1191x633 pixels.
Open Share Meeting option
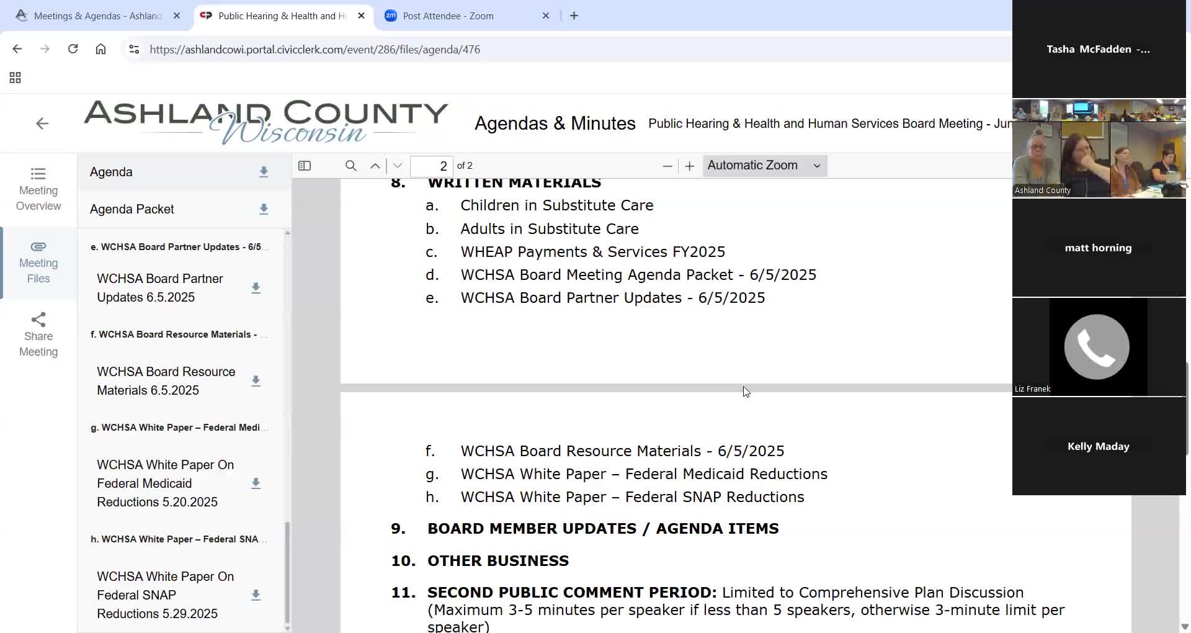pos(38,335)
